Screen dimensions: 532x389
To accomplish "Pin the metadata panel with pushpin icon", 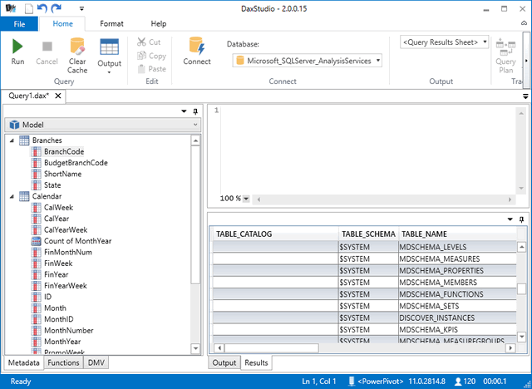I will point(195,111).
